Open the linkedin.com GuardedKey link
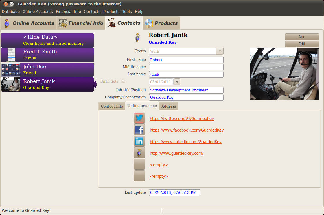Viewport: 324px width, 215px height. click(185, 142)
